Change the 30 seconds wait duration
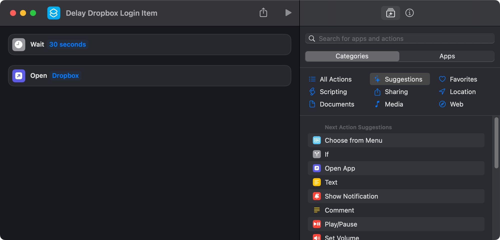Viewport: 500px width, 240px height. point(68,44)
